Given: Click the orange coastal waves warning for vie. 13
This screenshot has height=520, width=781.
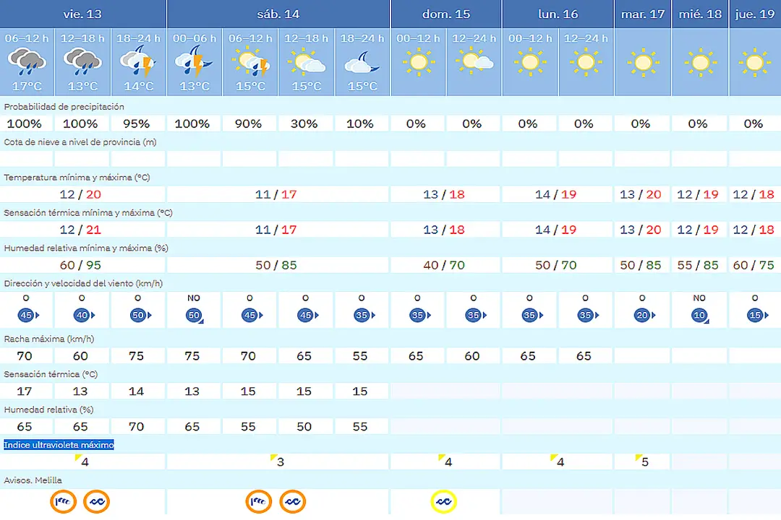Looking at the screenshot, I should (x=97, y=502).
